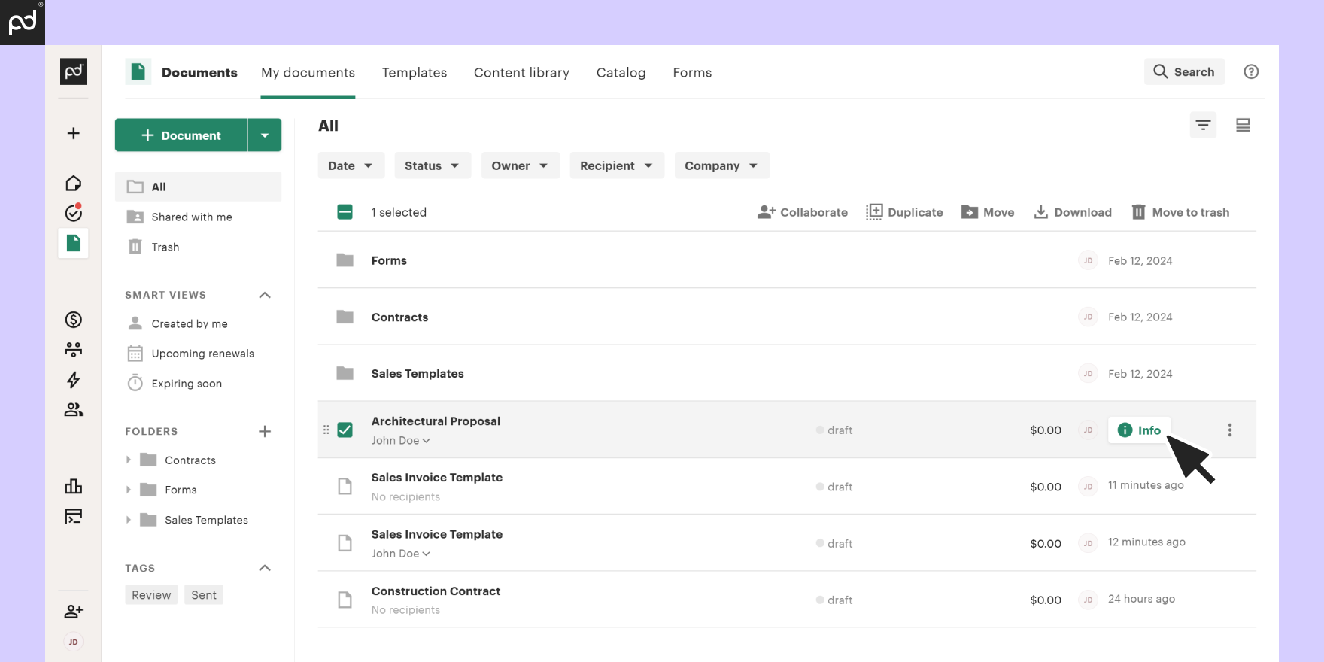Open the Info button for Architectural Proposal
The width and height of the screenshot is (1324, 662).
click(1139, 430)
